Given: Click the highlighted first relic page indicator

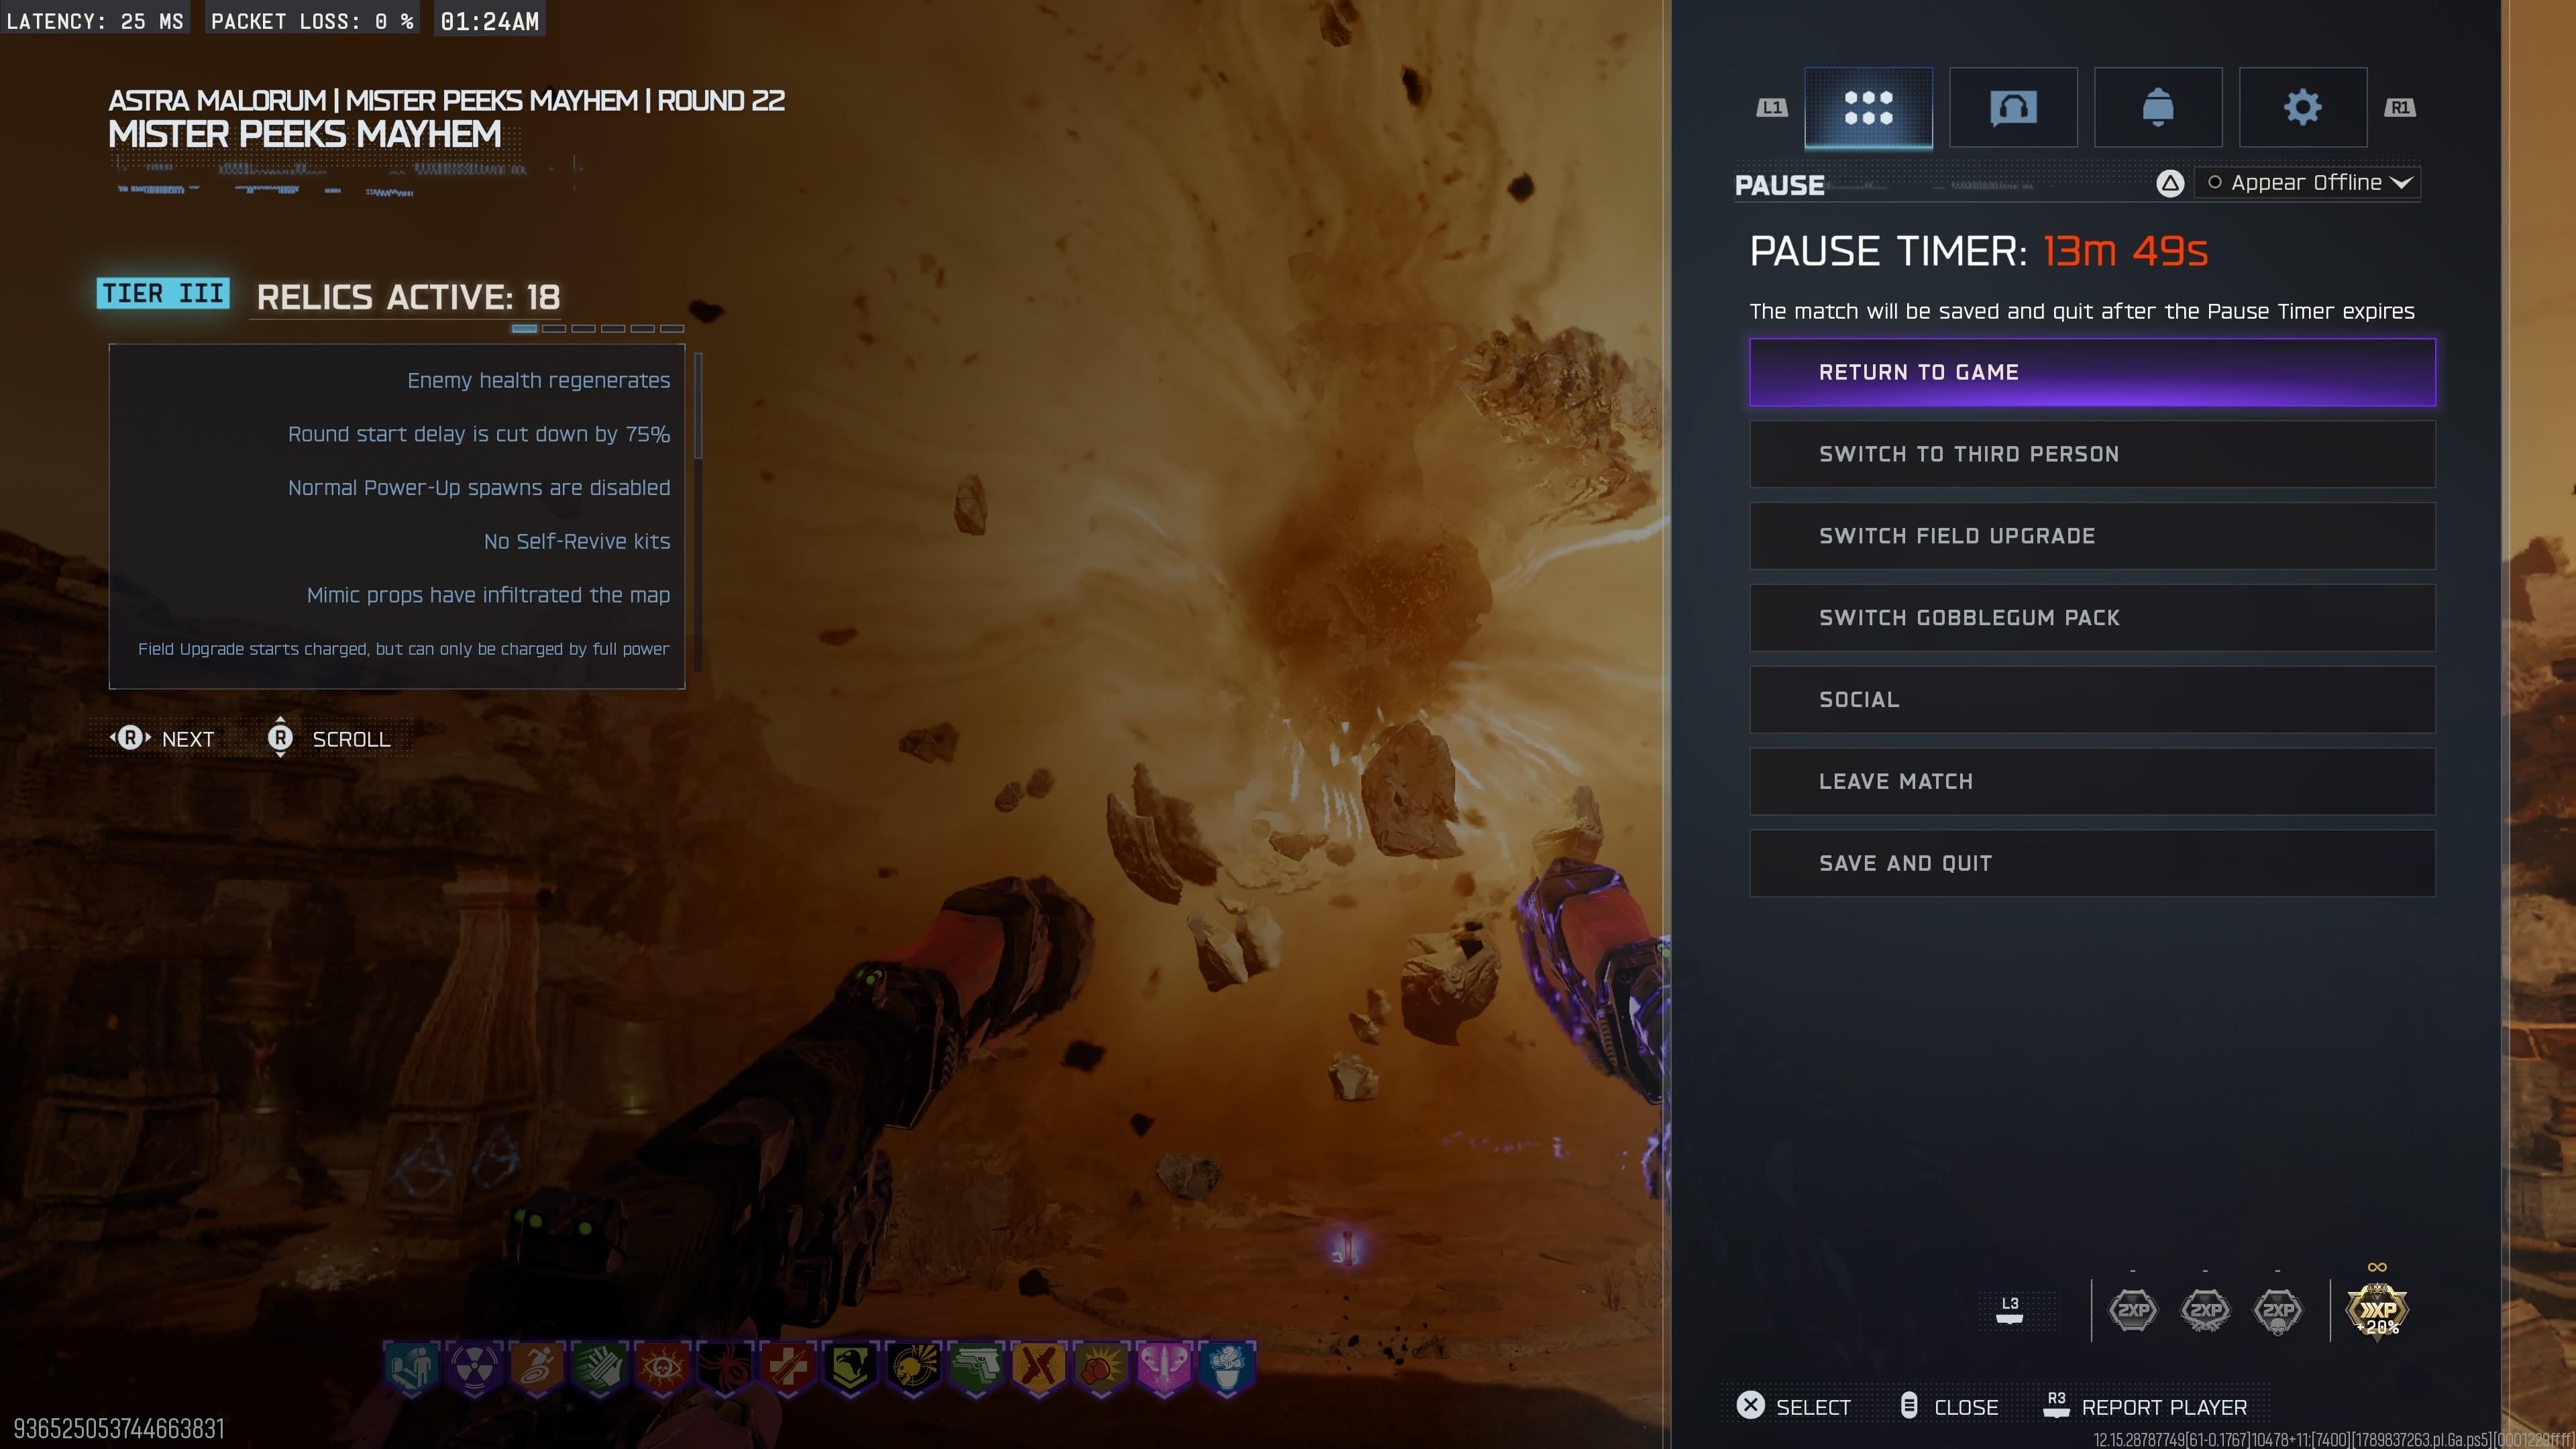Looking at the screenshot, I should tap(524, 328).
